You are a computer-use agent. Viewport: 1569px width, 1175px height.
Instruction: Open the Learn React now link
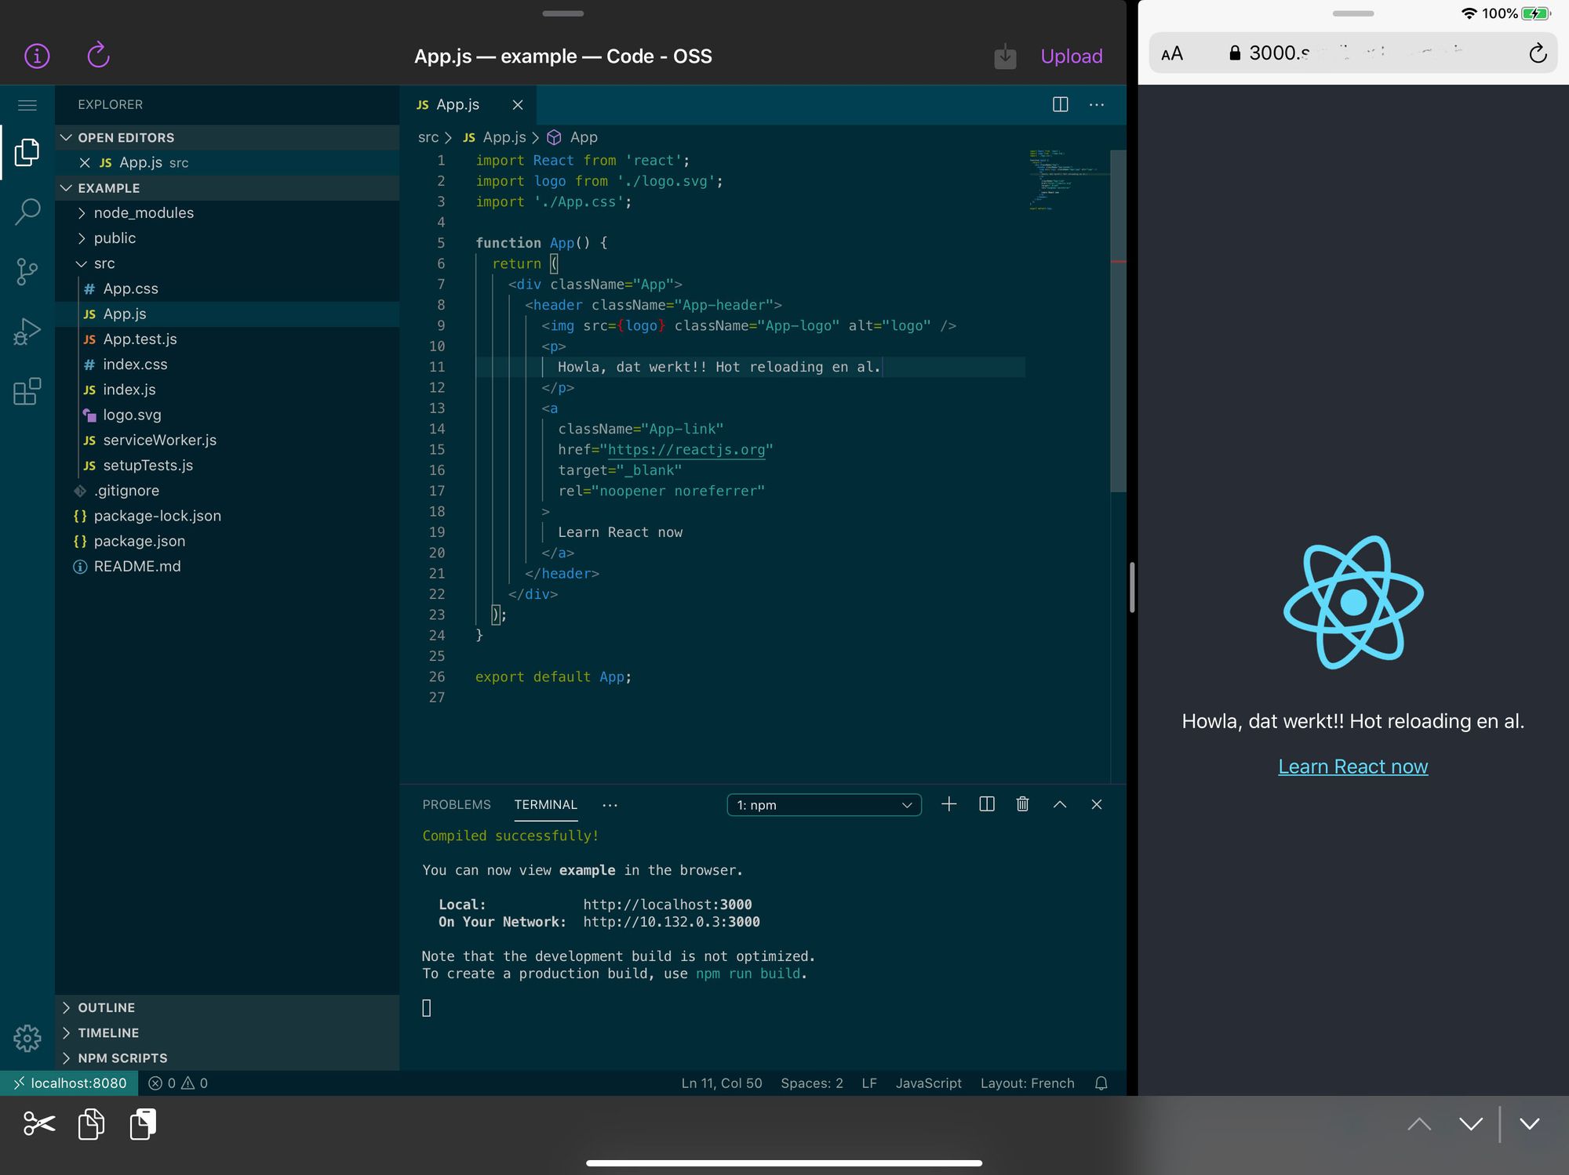click(x=1352, y=767)
